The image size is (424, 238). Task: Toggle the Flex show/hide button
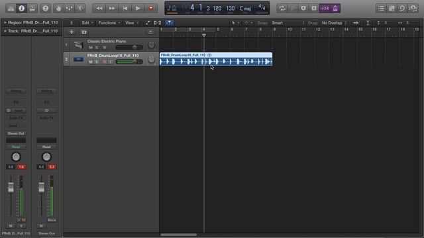point(158,23)
